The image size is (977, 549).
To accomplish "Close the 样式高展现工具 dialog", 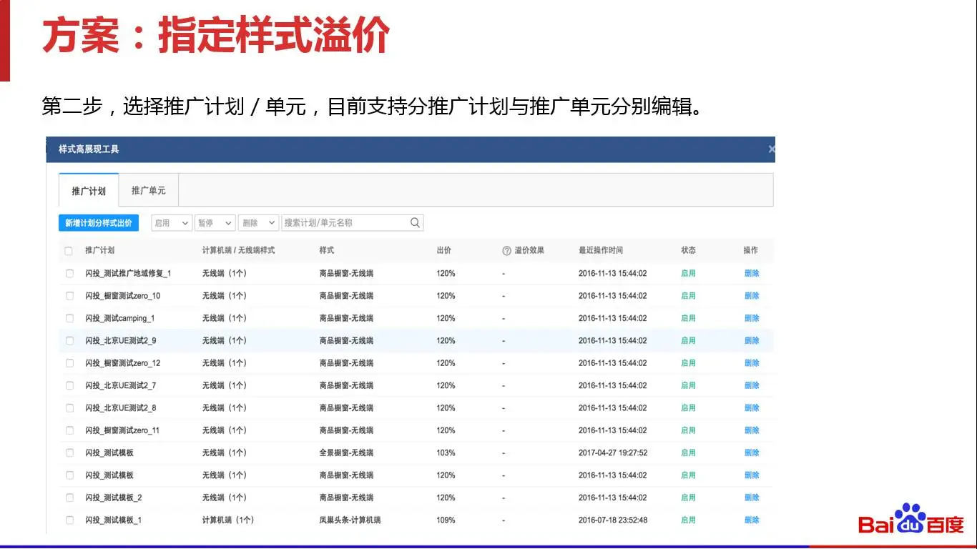I will coord(771,149).
